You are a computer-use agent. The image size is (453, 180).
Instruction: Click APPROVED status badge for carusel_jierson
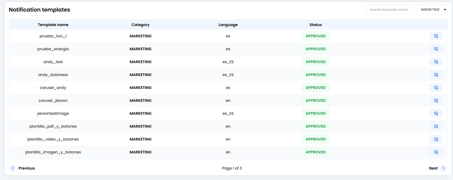[x=316, y=100]
